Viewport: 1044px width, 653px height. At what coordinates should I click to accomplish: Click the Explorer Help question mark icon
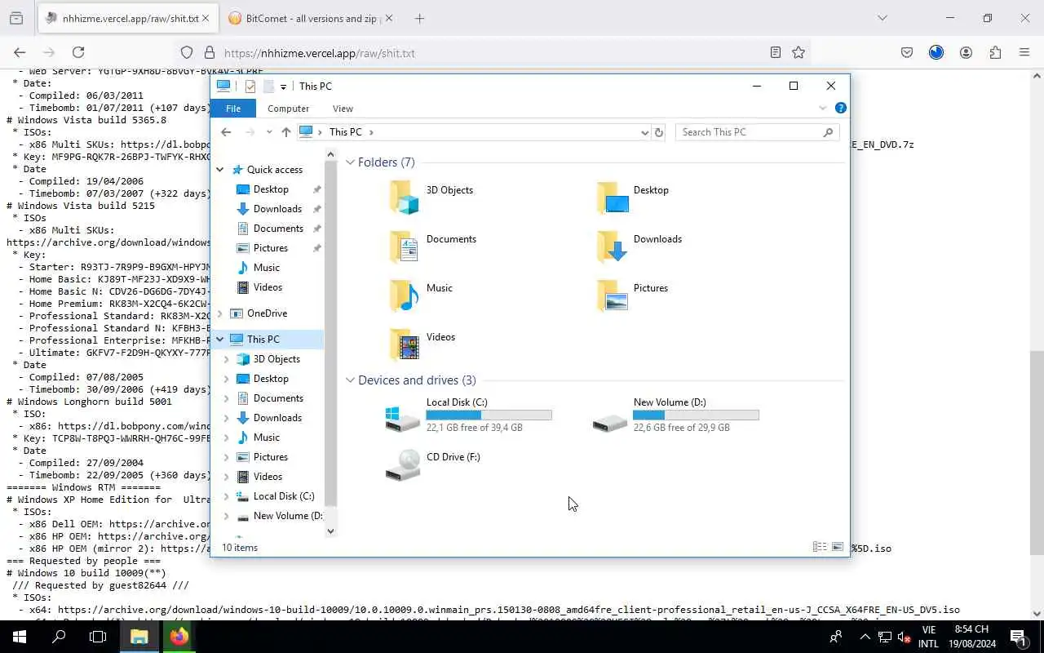click(840, 108)
